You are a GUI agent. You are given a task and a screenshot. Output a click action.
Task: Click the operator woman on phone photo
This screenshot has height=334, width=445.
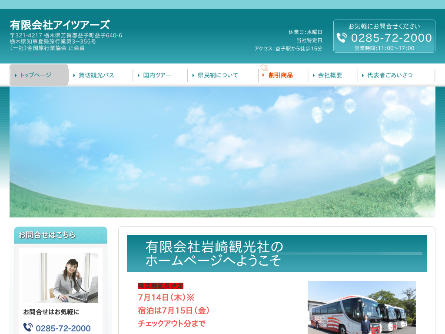(60, 277)
